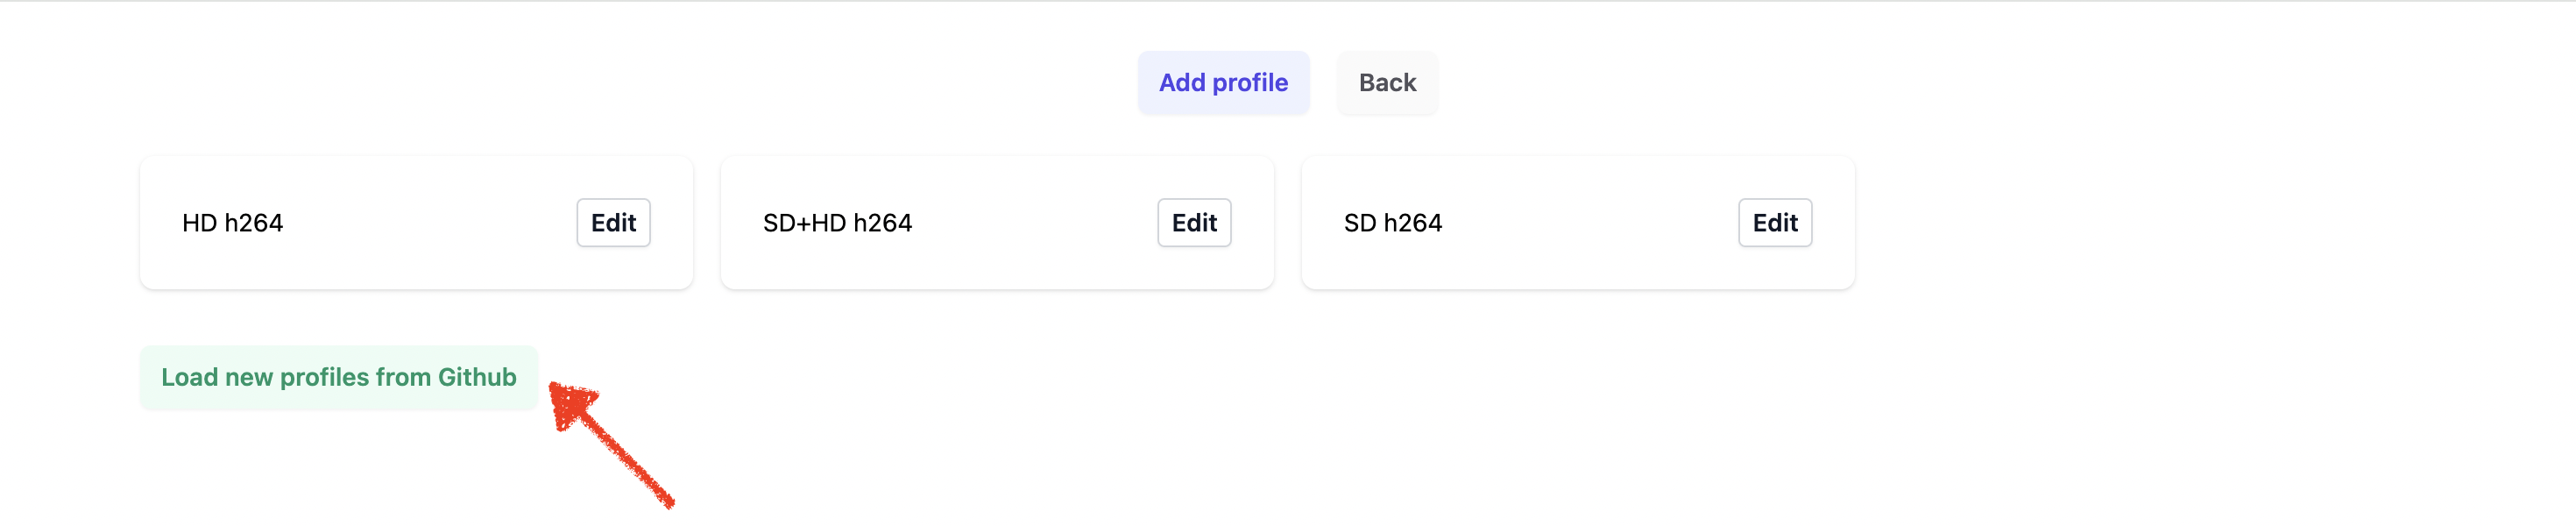Edit the HD h264 profile
Viewport: 2576px width, 526px height.
tap(613, 223)
